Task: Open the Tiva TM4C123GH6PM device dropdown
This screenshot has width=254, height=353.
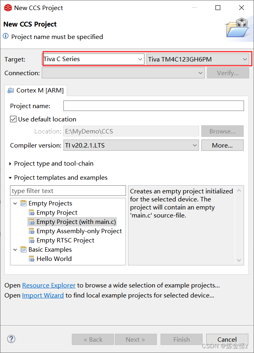Action: 197,59
